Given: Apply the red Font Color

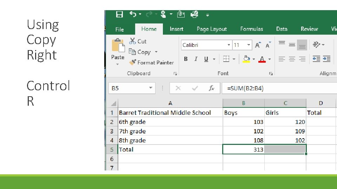Looking at the screenshot, I should tap(262, 59).
